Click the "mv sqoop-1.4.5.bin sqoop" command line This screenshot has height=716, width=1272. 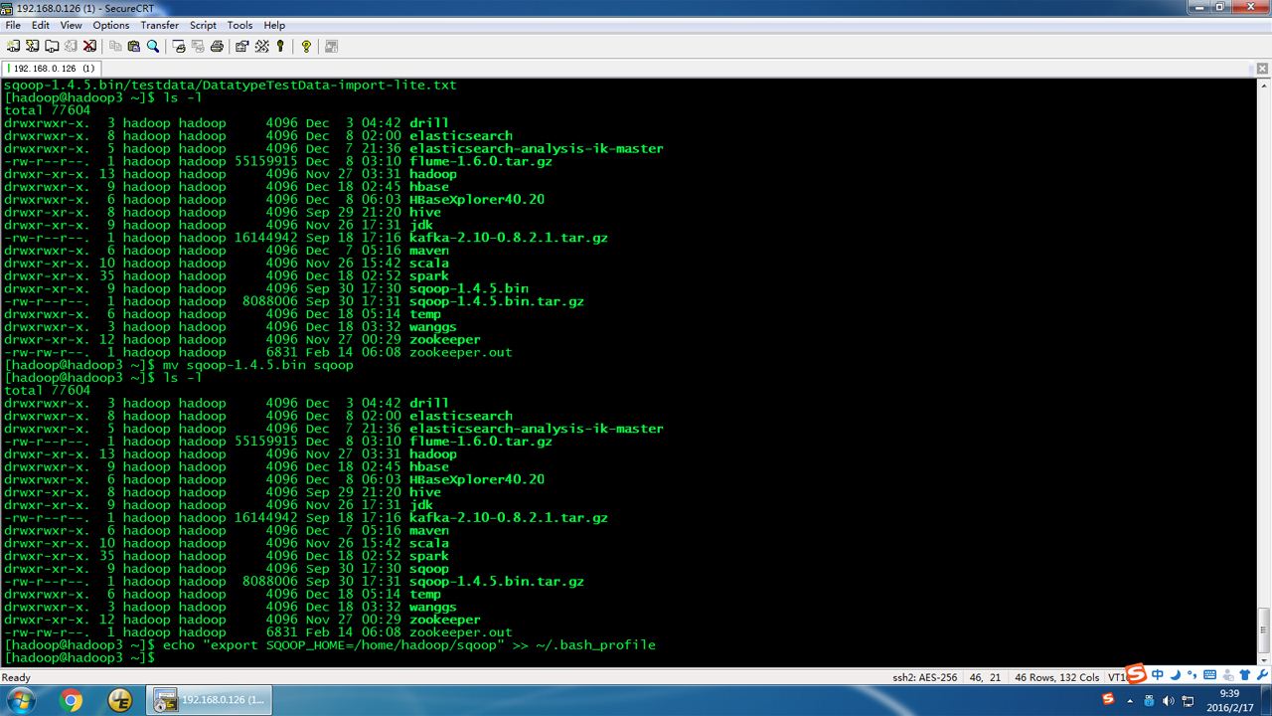tap(179, 365)
